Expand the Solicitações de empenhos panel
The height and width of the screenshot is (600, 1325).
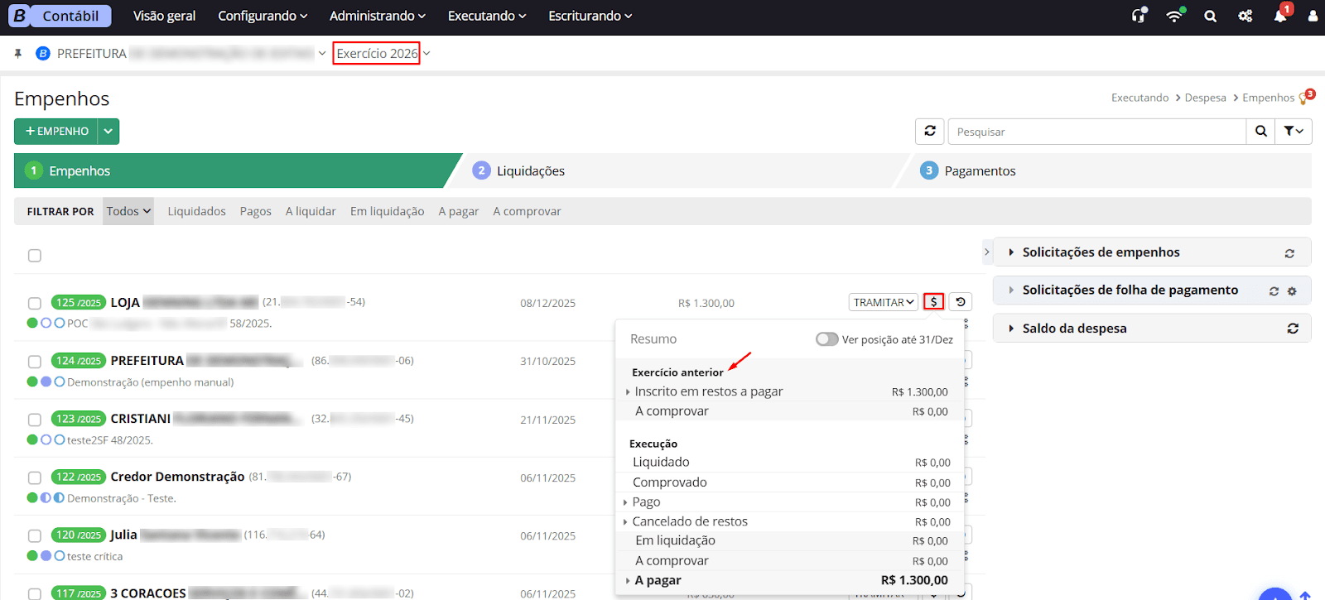pos(1101,252)
